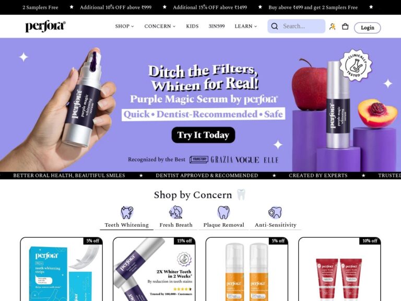Screen dimensions: 401x301
Task: Open the orange pump bottles product card
Action: pos(247,269)
